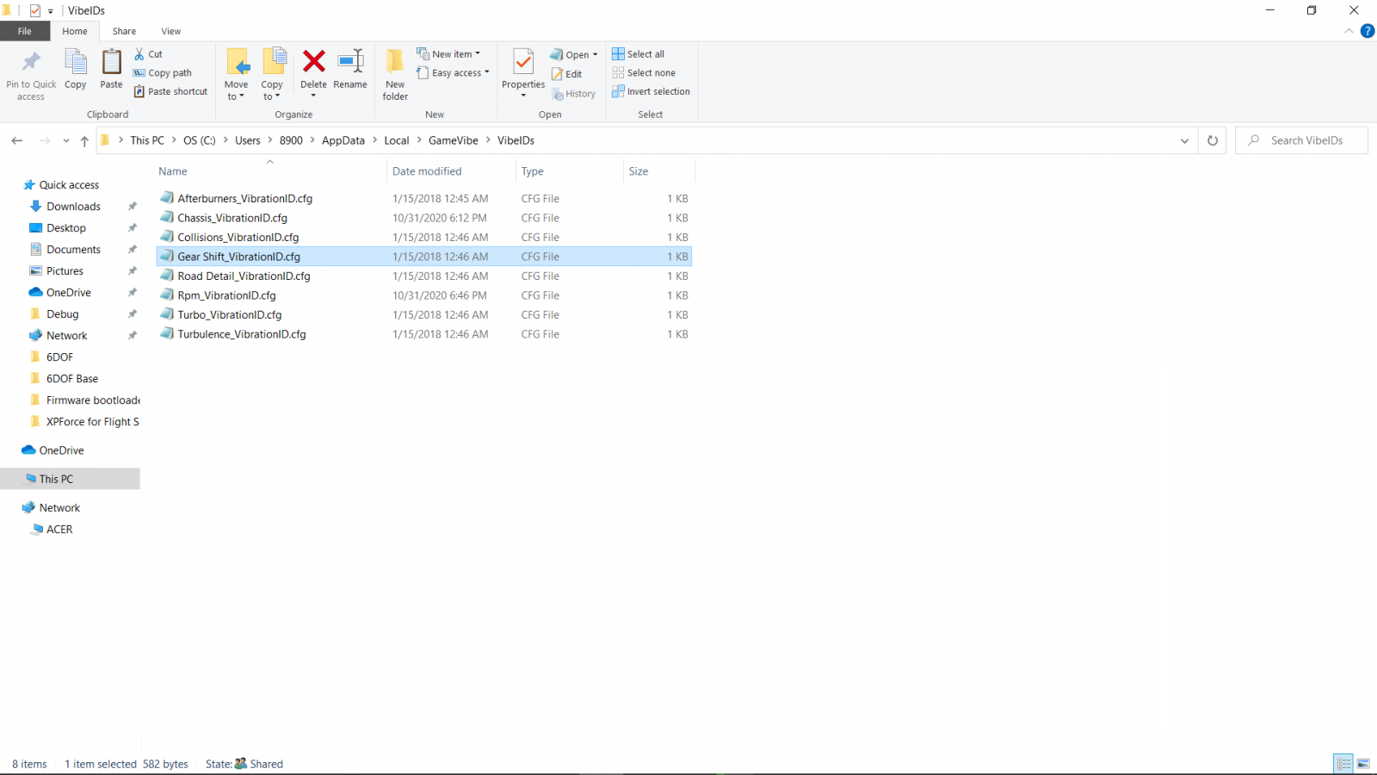Viewport: 1377px width, 775px height.
Task: Navigate to Users in the breadcrumb
Action: (x=248, y=140)
